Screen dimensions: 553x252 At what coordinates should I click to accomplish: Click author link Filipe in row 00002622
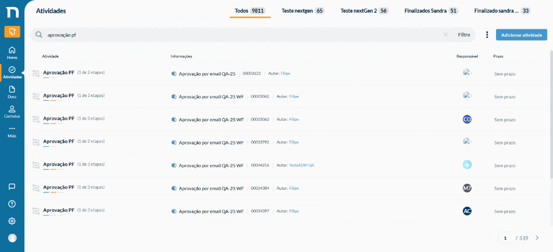(x=285, y=73)
